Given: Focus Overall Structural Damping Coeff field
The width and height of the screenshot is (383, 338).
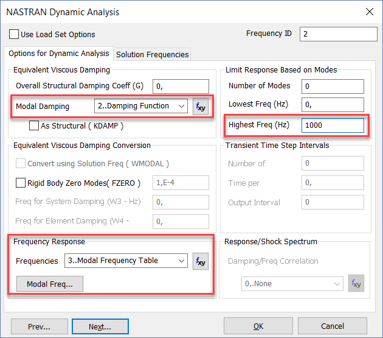Looking at the screenshot, I should tap(181, 86).
